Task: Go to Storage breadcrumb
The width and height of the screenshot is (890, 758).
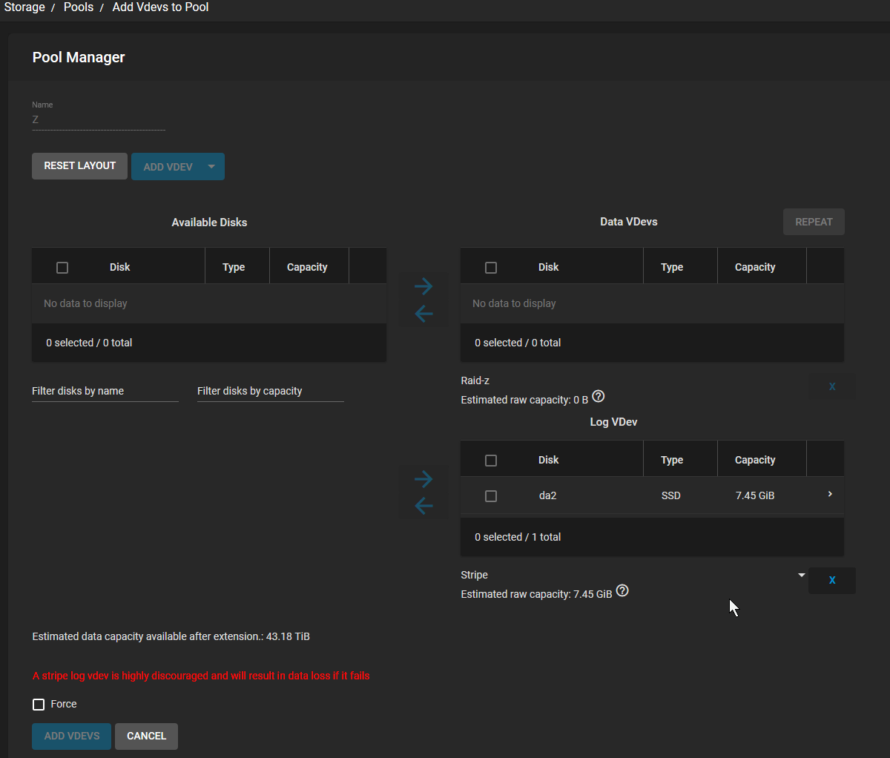Action: pyautogui.click(x=24, y=7)
